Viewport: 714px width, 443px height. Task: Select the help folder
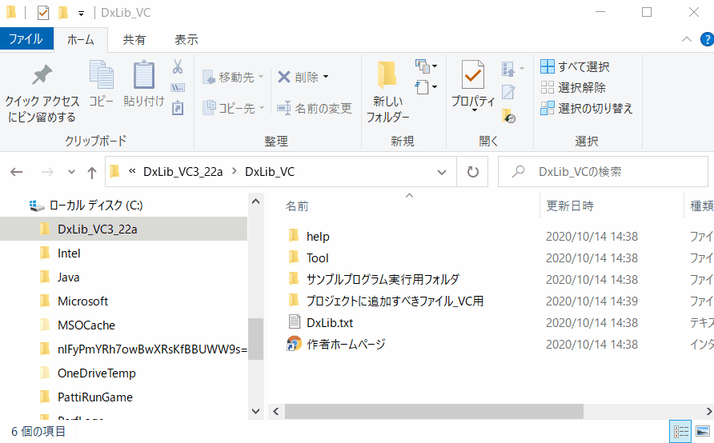pos(318,236)
